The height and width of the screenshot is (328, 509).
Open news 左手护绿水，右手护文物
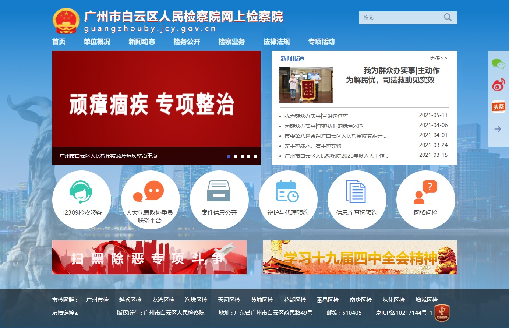313,146
